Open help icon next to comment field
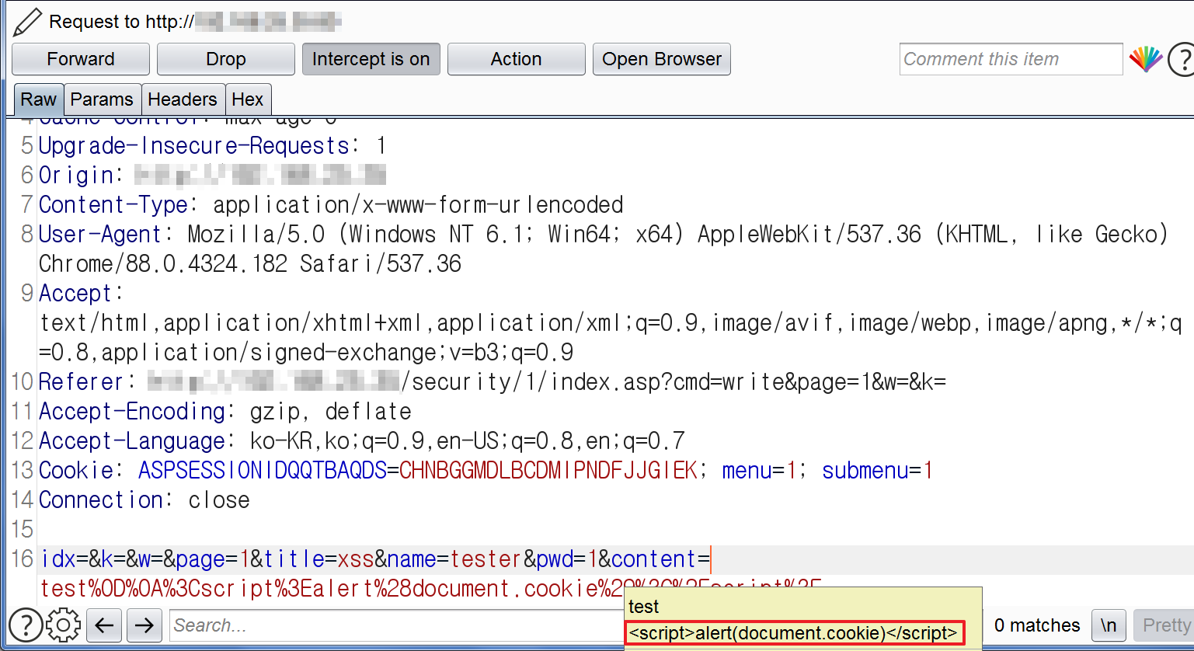1194x651 pixels. (1182, 59)
